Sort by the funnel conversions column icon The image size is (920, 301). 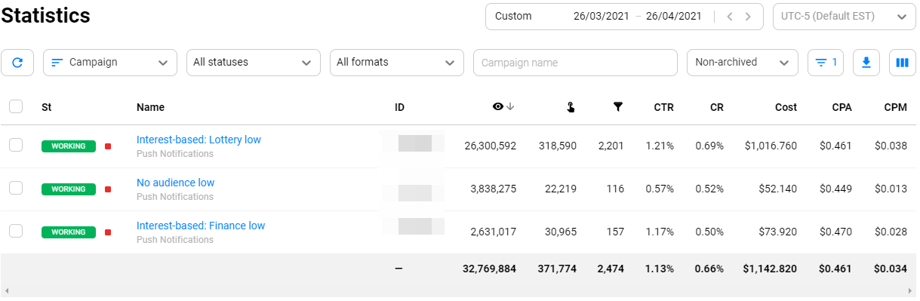tap(618, 107)
